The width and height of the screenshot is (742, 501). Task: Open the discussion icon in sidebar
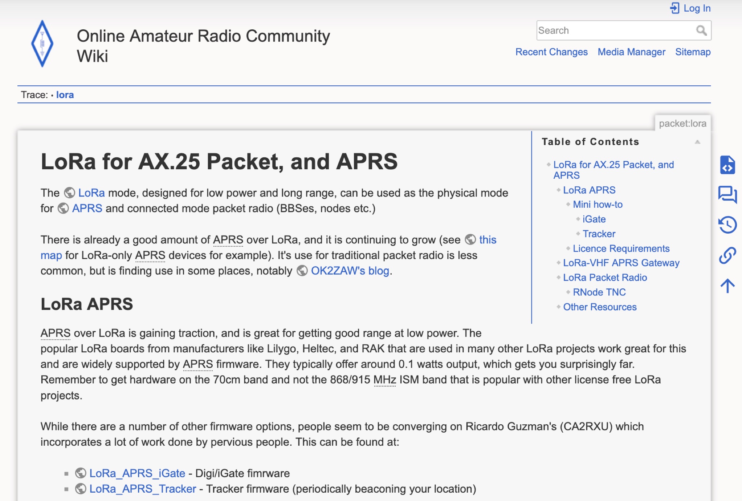coord(727,195)
